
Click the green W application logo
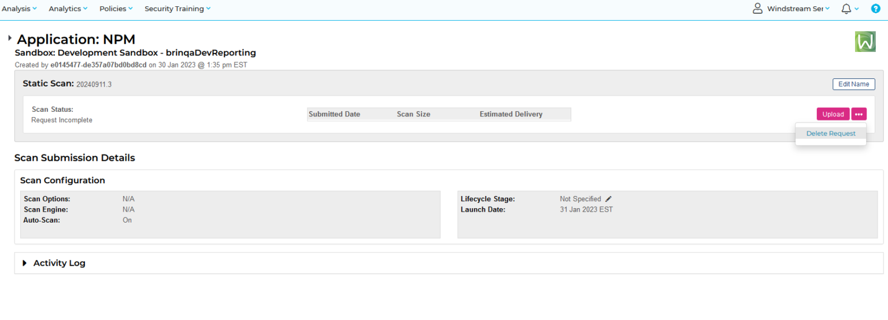865,42
